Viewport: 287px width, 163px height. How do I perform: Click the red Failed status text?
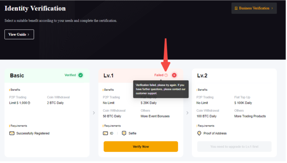[x=159, y=75]
